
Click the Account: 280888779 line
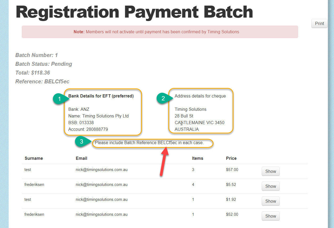88,129
